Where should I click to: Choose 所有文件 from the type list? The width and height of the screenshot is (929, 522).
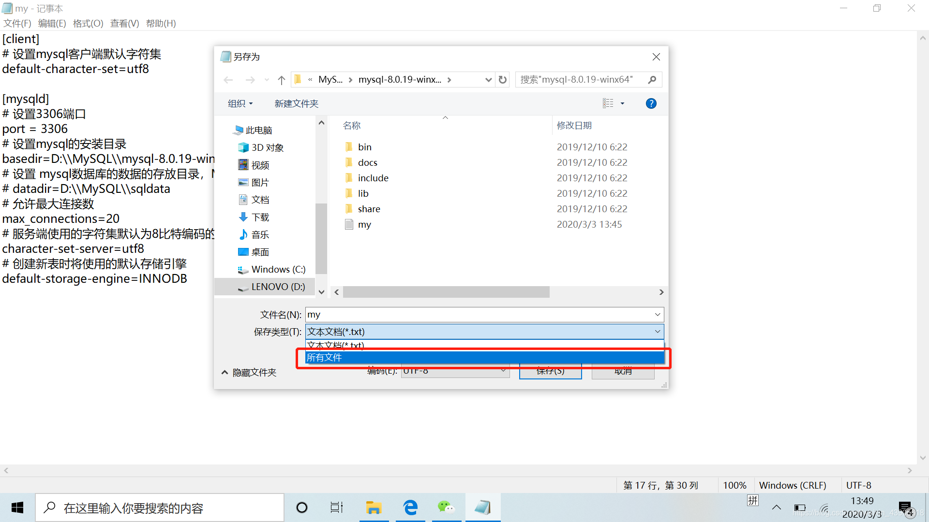tap(484, 358)
